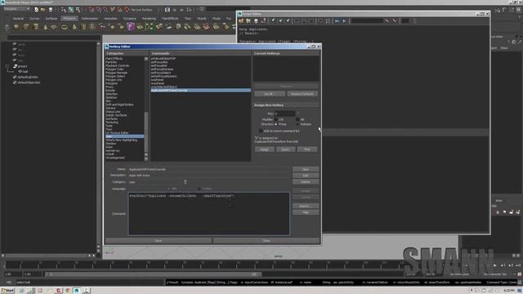Select the Python language radio button
The width and height of the screenshot is (523, 294).
point(199,189)
